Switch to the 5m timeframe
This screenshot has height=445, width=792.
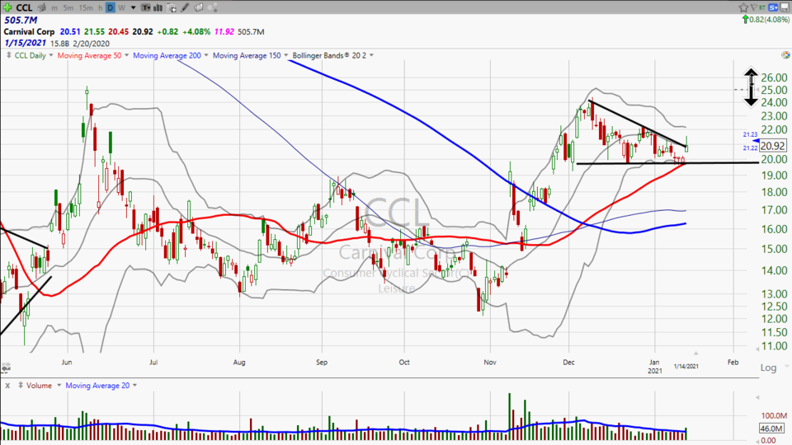coord(68,8)
